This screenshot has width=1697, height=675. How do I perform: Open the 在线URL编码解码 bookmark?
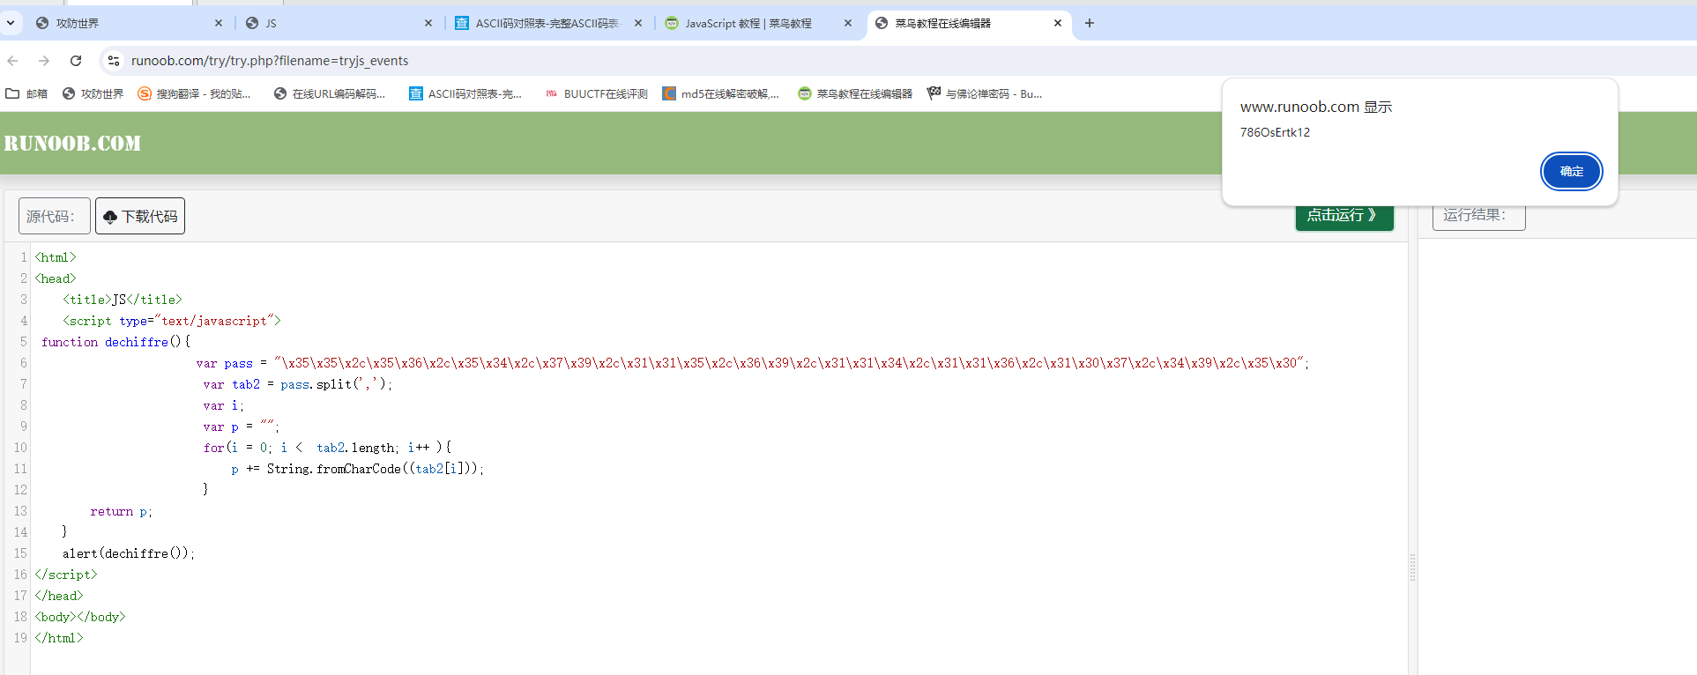point(330,93)
